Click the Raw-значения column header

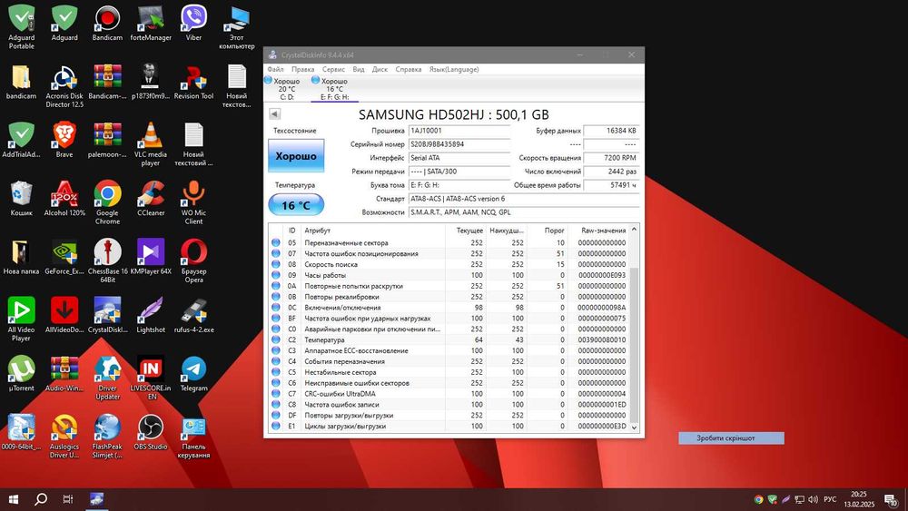598,231
